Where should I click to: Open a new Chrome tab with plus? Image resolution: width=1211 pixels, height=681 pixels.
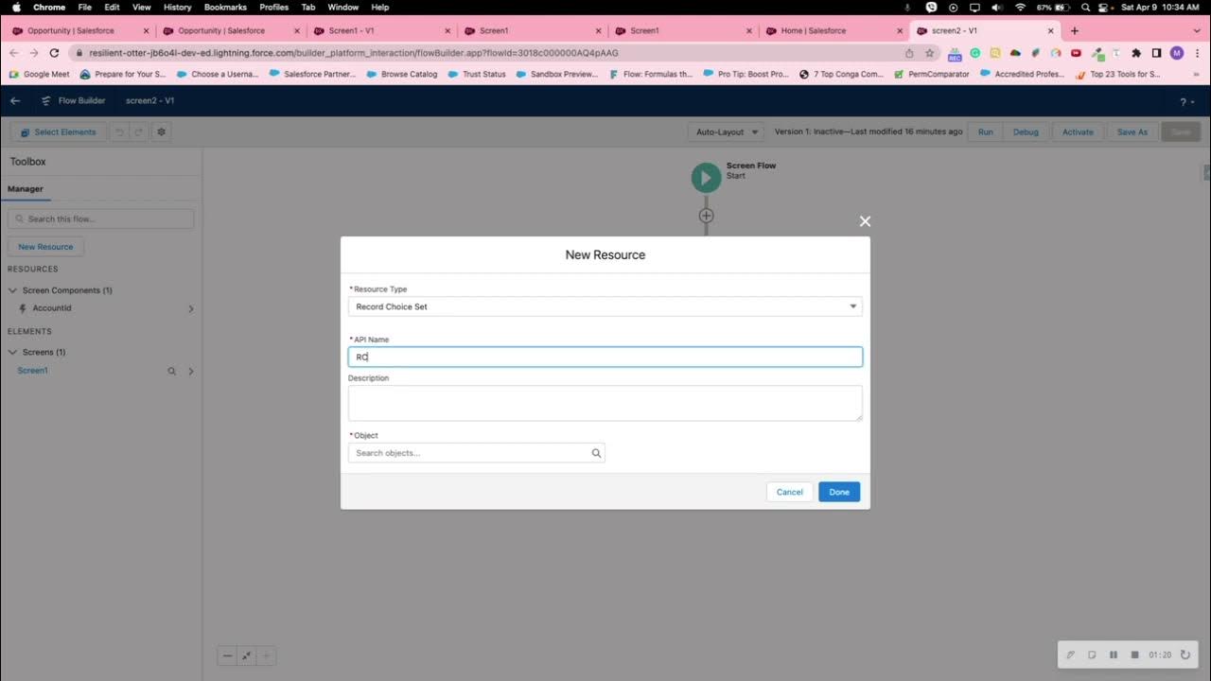[x=1074, y=30]
